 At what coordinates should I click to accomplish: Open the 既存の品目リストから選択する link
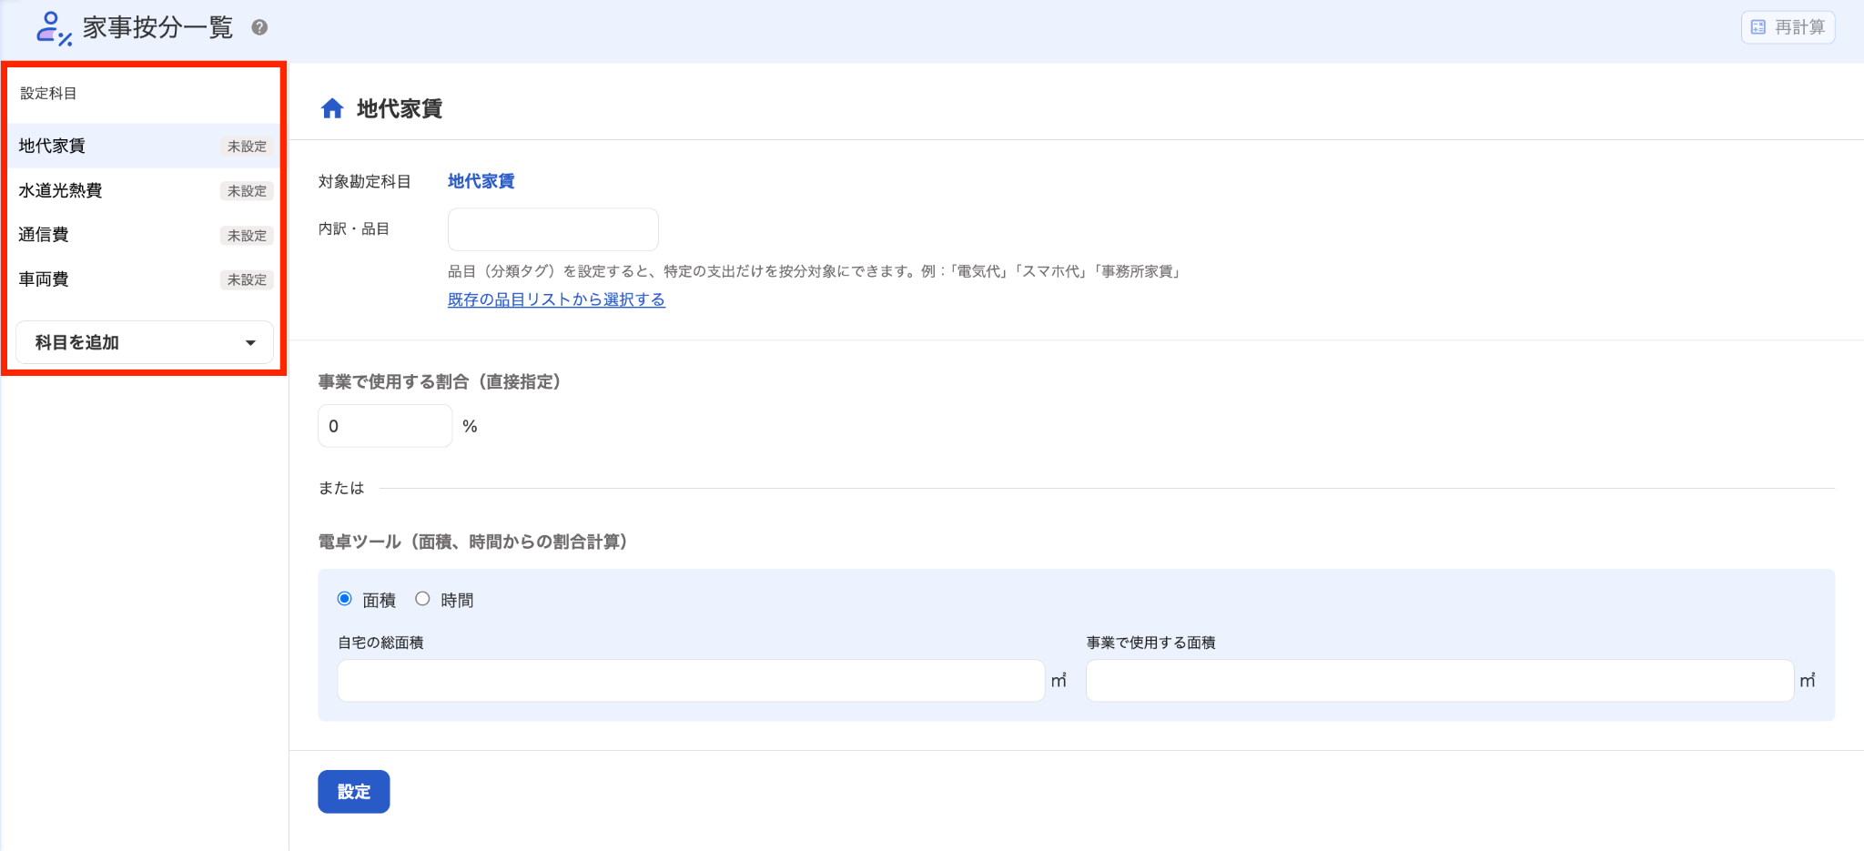click(x=556, y=299)
